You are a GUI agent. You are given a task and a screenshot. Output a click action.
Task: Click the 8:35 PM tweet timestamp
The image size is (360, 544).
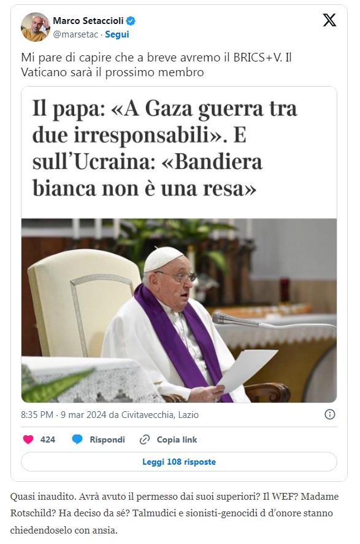[37, 414]
